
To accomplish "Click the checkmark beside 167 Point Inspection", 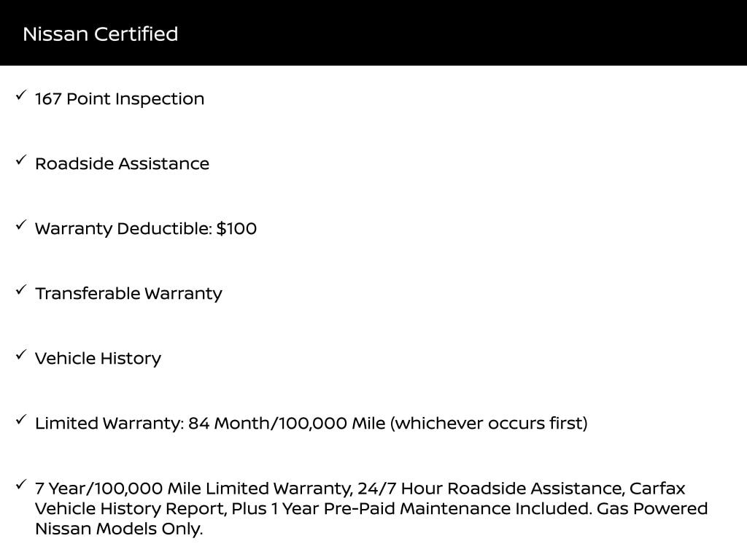I will click(21, 96).
